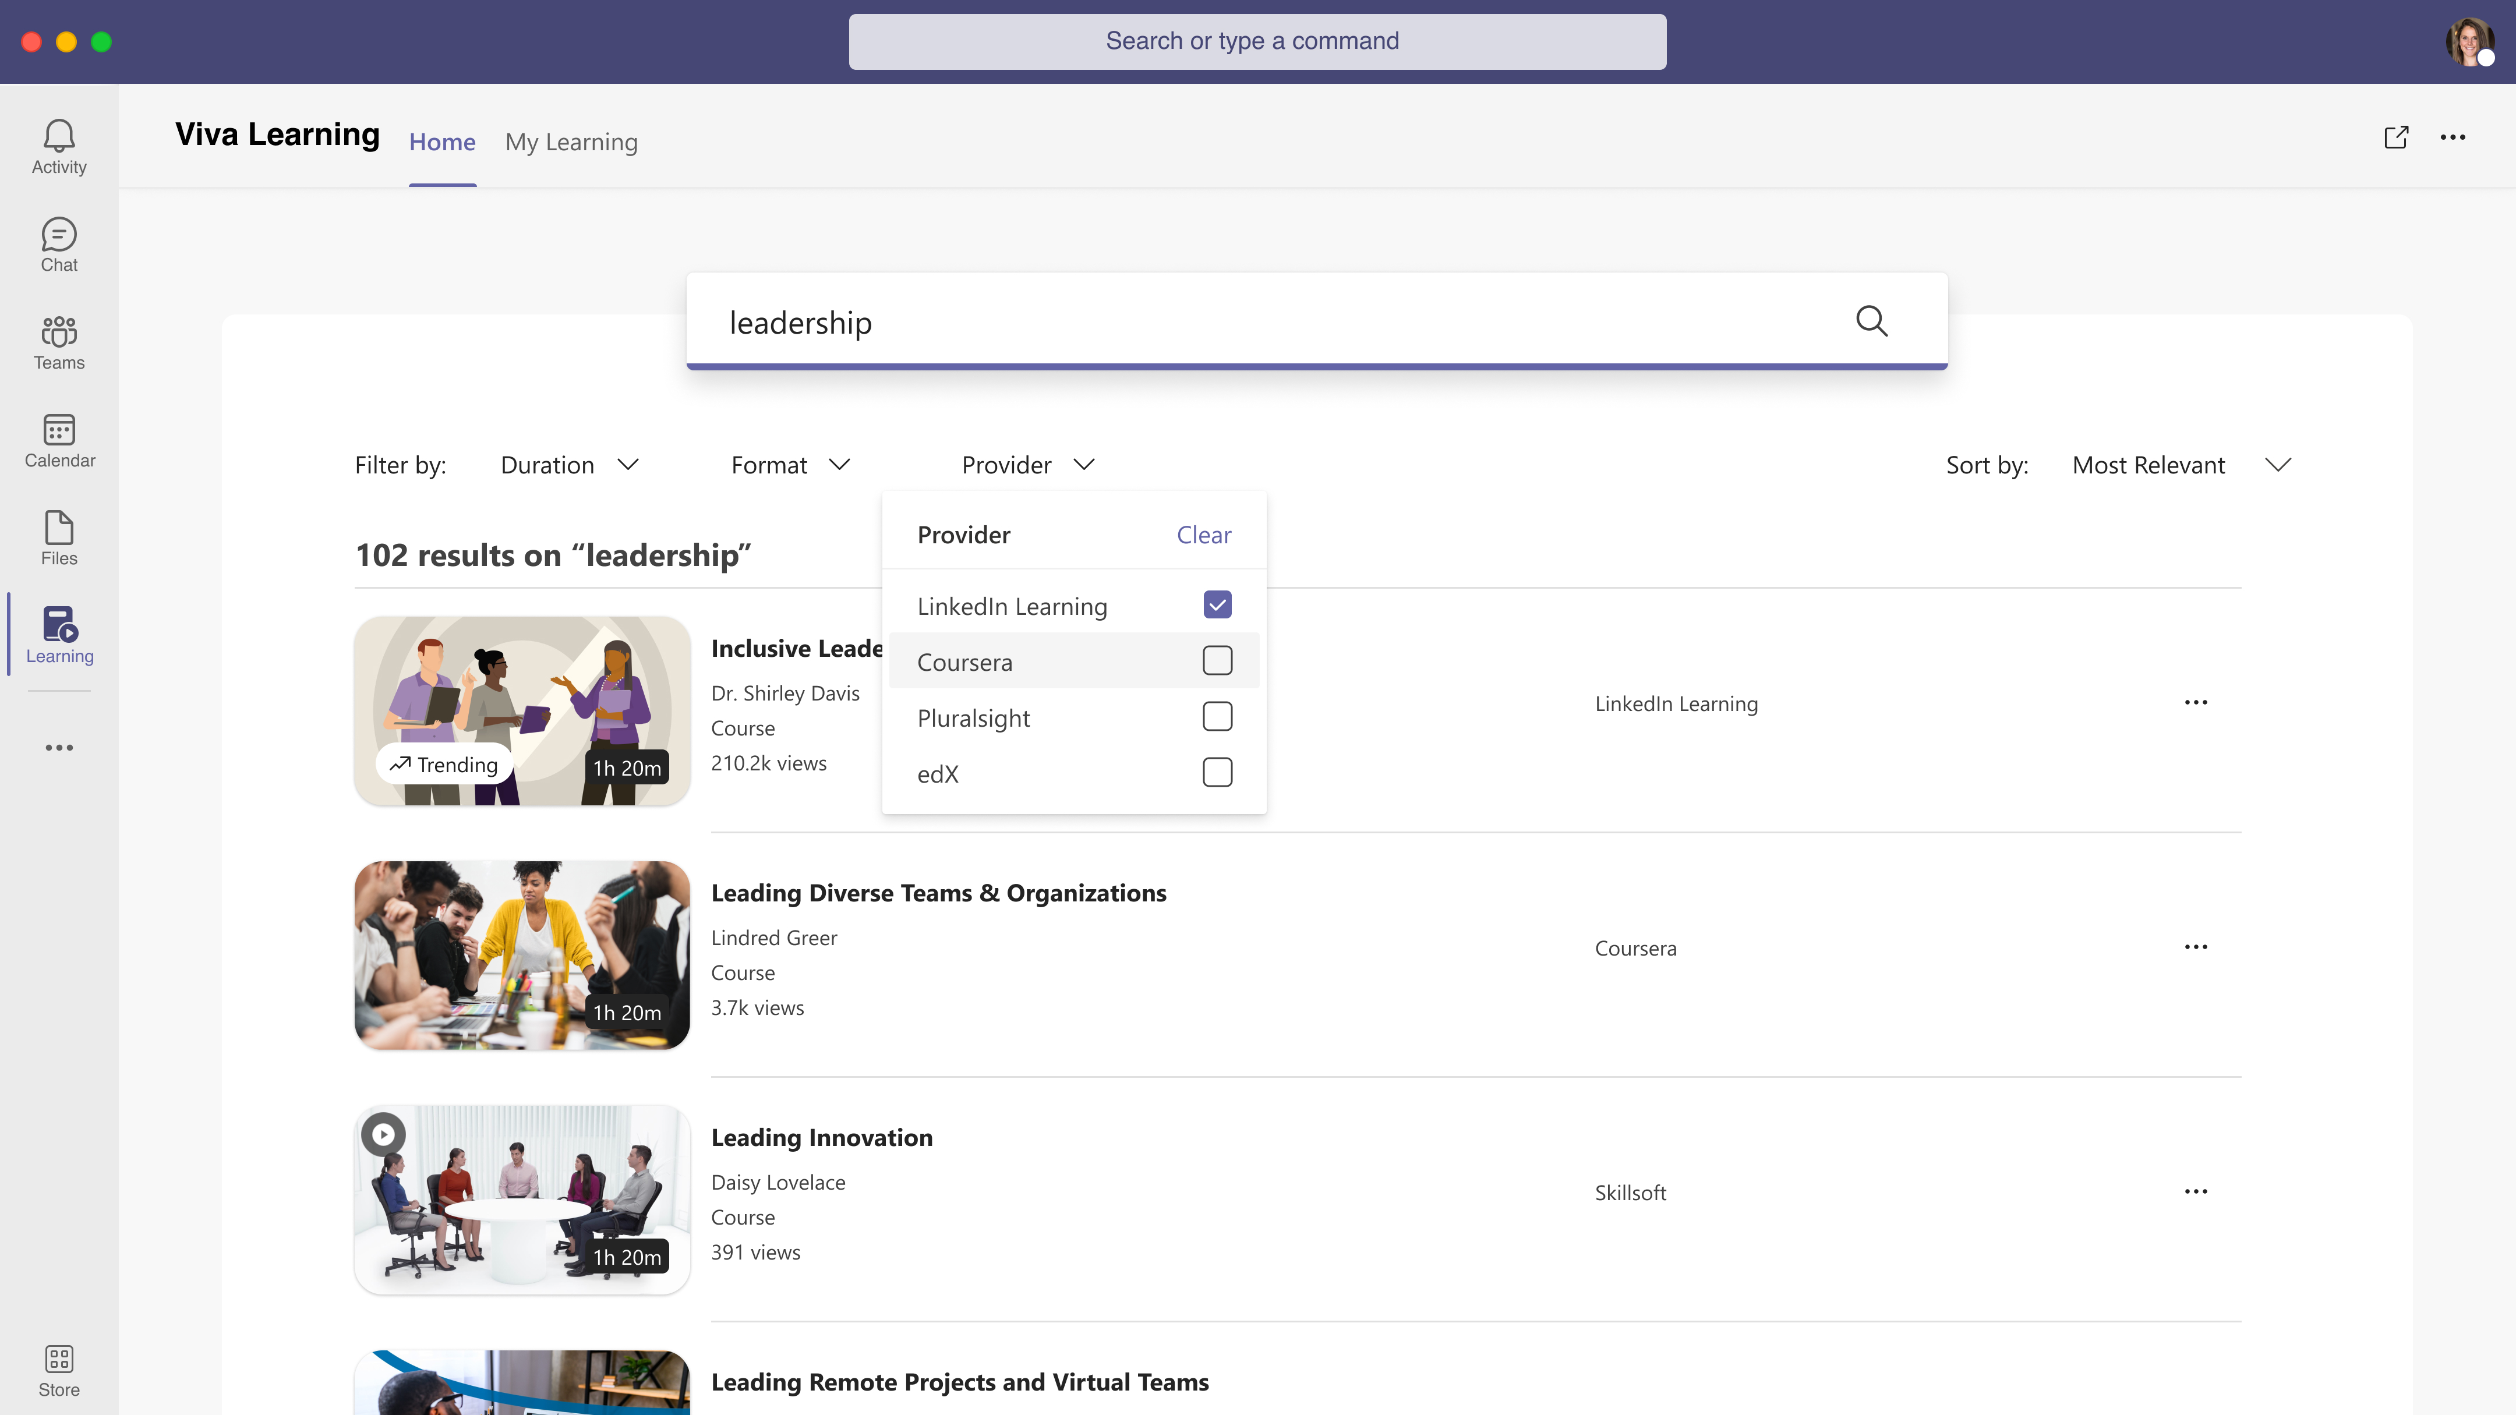Click the user profile avatar
The height and width of the screenshot is (1415, 2516).
[x=2470, y=42]
